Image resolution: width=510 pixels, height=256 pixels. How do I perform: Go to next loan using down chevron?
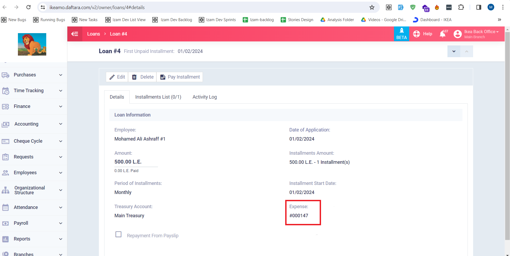454,51
